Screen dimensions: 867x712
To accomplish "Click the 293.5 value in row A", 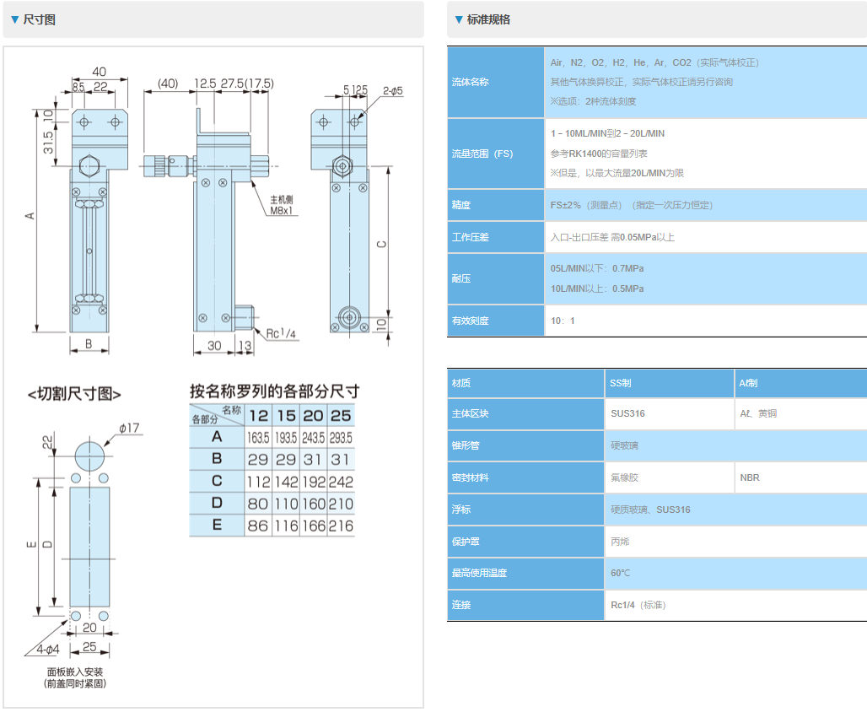I will click(x=341, y=438).
